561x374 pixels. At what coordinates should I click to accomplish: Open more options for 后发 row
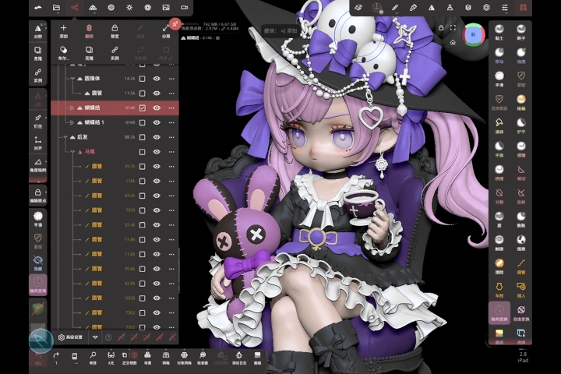171,137
